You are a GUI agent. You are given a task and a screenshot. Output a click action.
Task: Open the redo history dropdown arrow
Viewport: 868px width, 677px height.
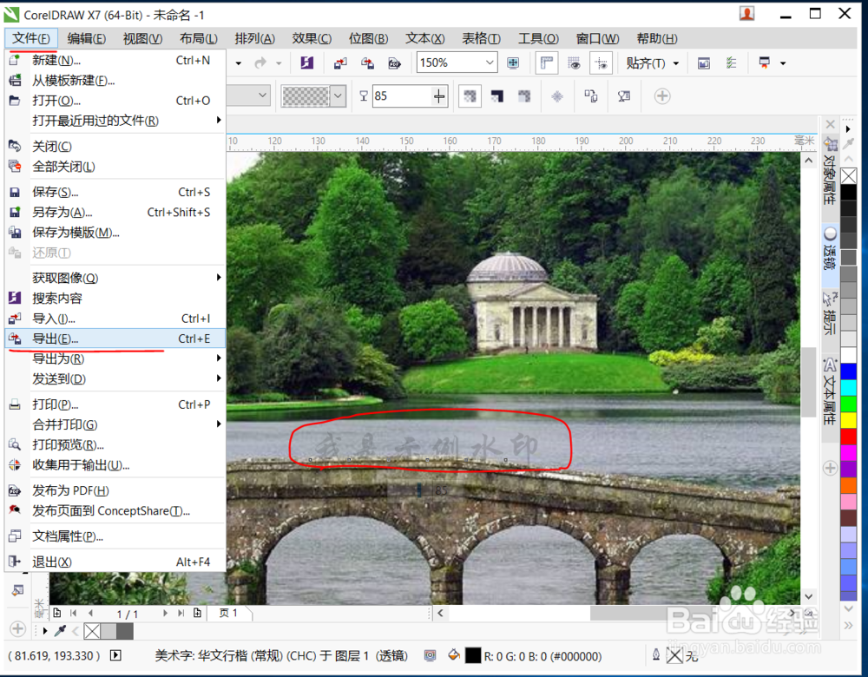279,63
